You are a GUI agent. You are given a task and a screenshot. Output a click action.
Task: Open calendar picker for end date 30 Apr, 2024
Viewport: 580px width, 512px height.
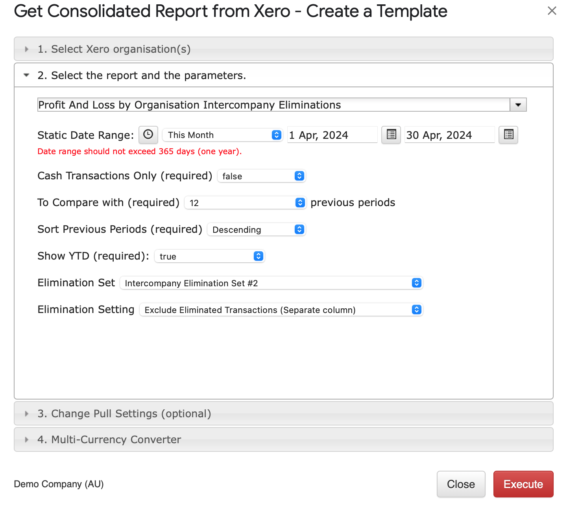coord(508,135)
